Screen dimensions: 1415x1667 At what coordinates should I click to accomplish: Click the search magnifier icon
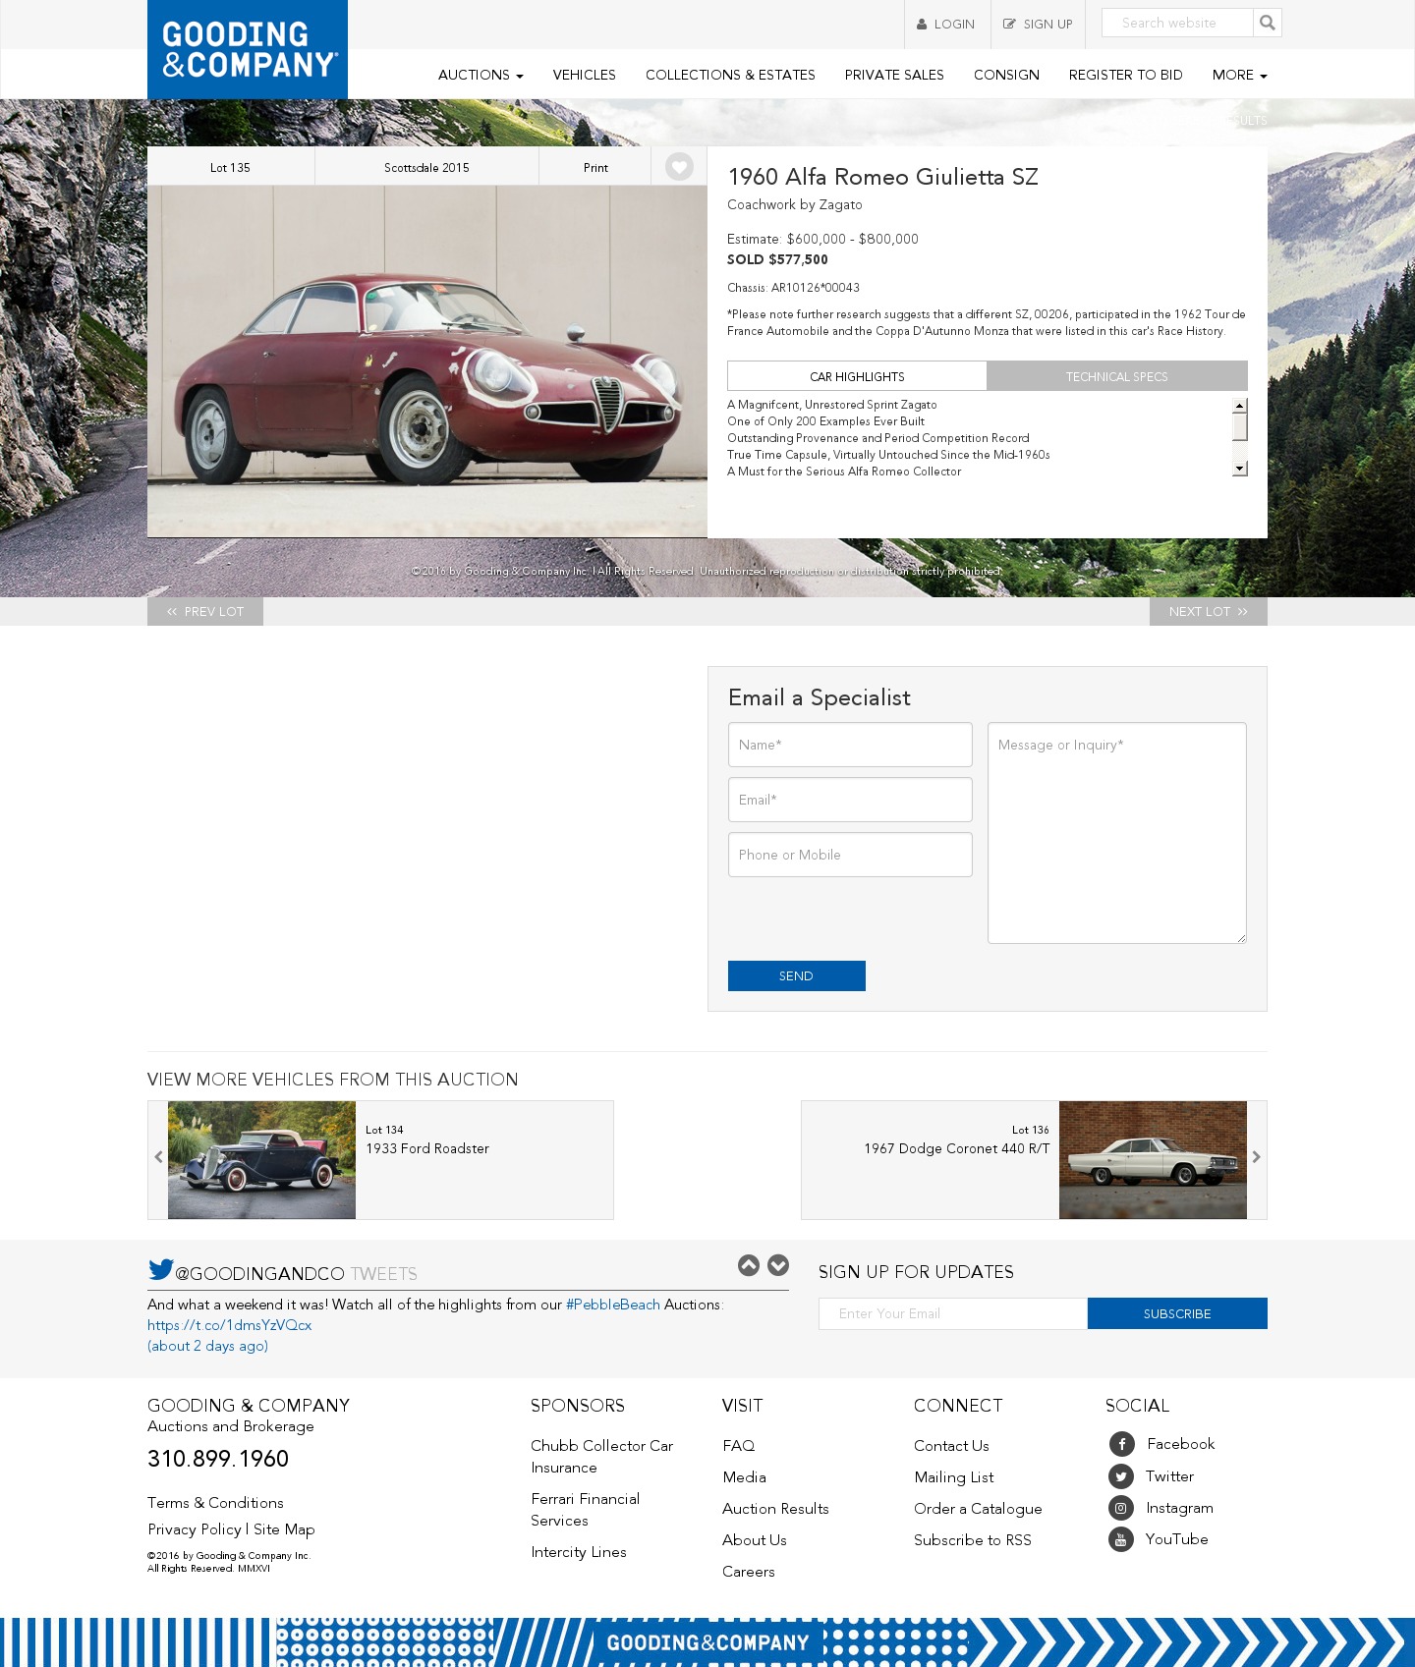pos(1268,23)
